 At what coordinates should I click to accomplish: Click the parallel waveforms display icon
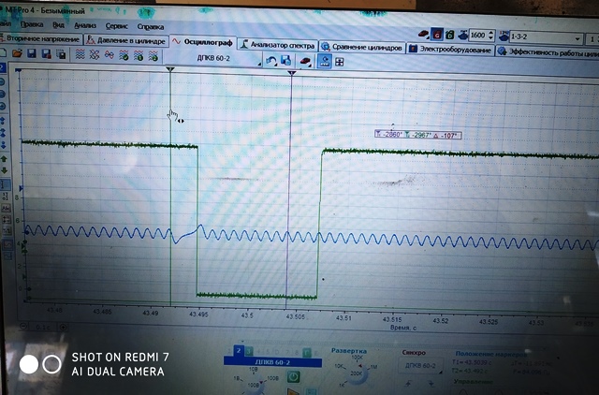click(80, 54)
